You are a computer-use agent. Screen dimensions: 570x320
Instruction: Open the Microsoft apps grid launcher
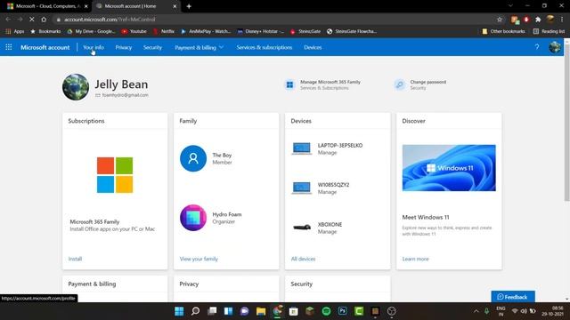click(x=9, y=47)
